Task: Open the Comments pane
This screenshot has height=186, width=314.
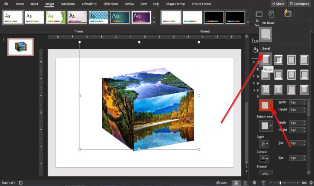Action: click(x=299, y=4)
